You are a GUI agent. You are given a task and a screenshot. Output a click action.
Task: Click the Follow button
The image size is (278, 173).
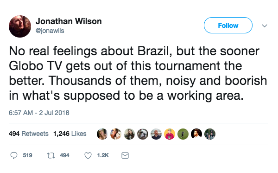tap(228, 26)
